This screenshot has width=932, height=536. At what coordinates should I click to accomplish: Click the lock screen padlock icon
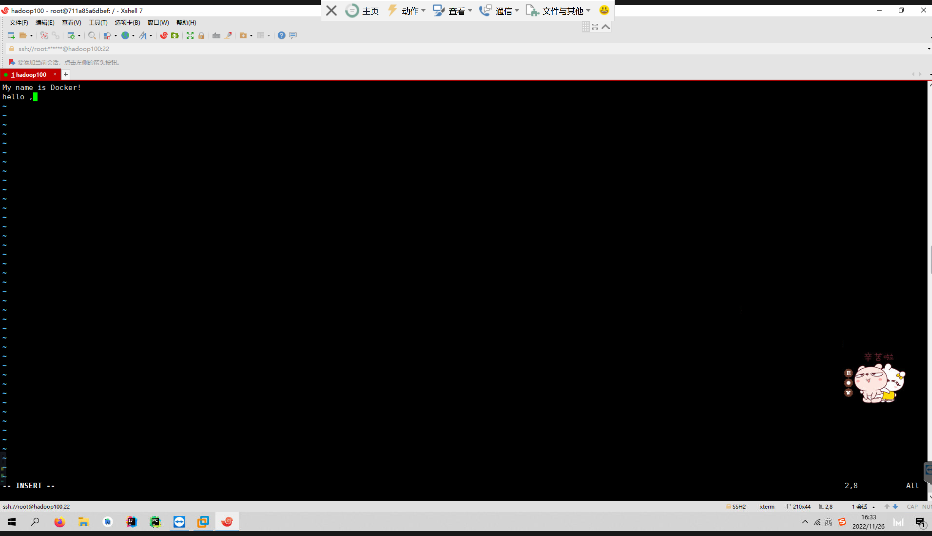tap(201, 35)
